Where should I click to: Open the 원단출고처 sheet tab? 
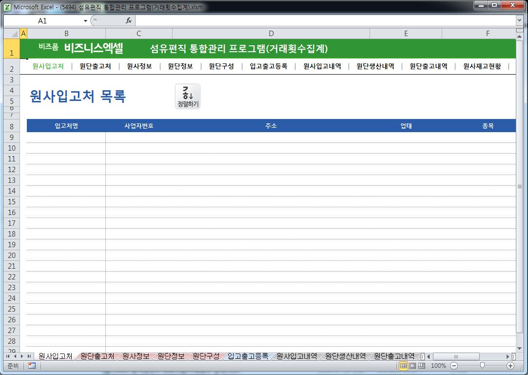click(x=97, y=356)
